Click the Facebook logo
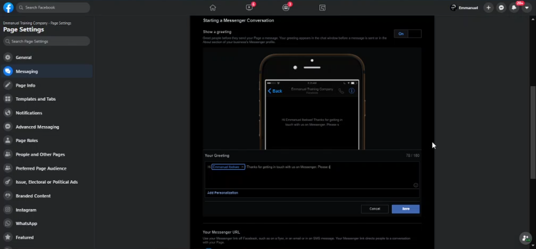 (x=8, y=7)
